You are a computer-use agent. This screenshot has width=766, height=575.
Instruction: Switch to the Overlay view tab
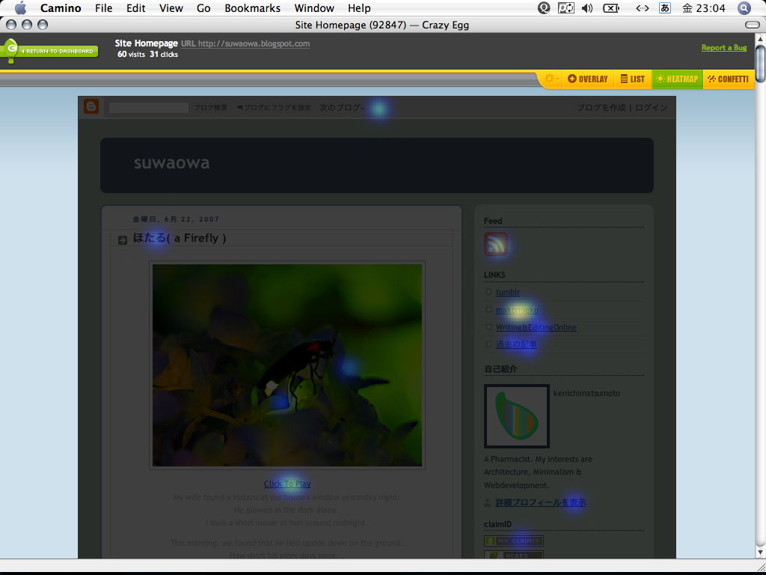coord(588,79)
